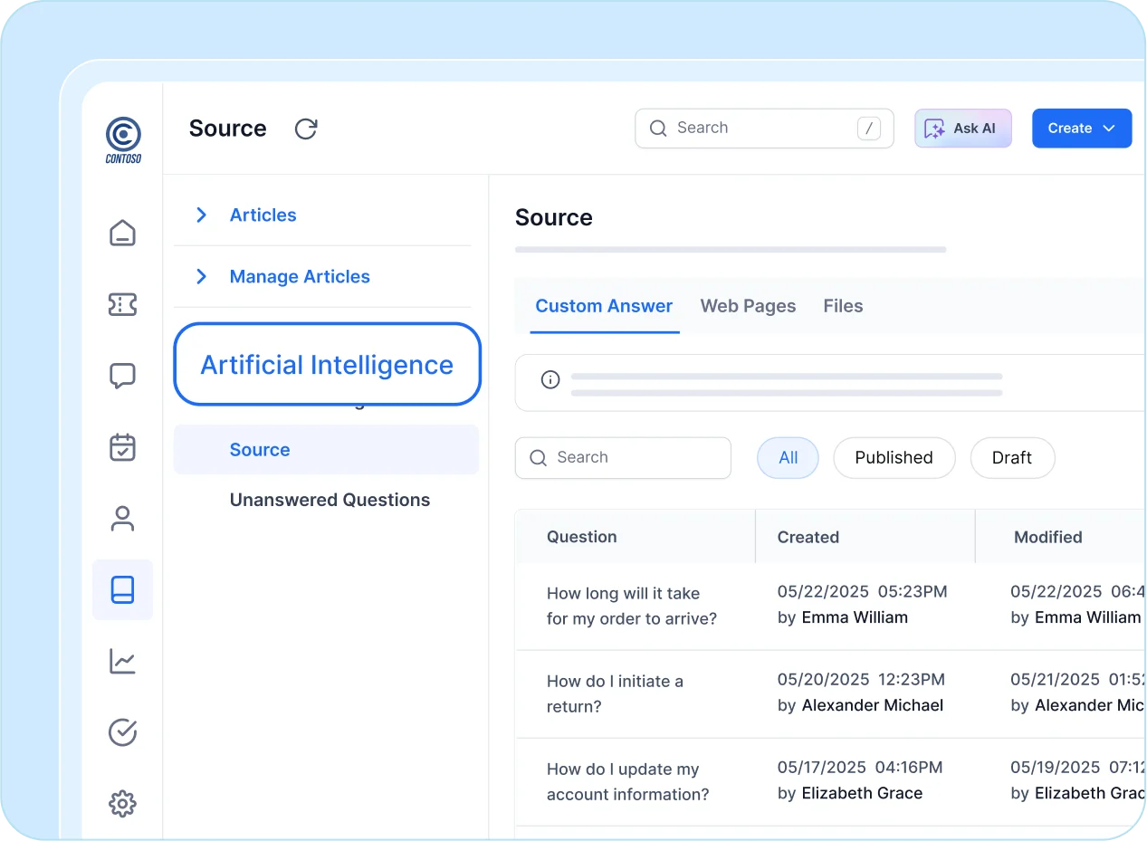
Task: Click the Source heading in top bar
Action: [227, 129]
